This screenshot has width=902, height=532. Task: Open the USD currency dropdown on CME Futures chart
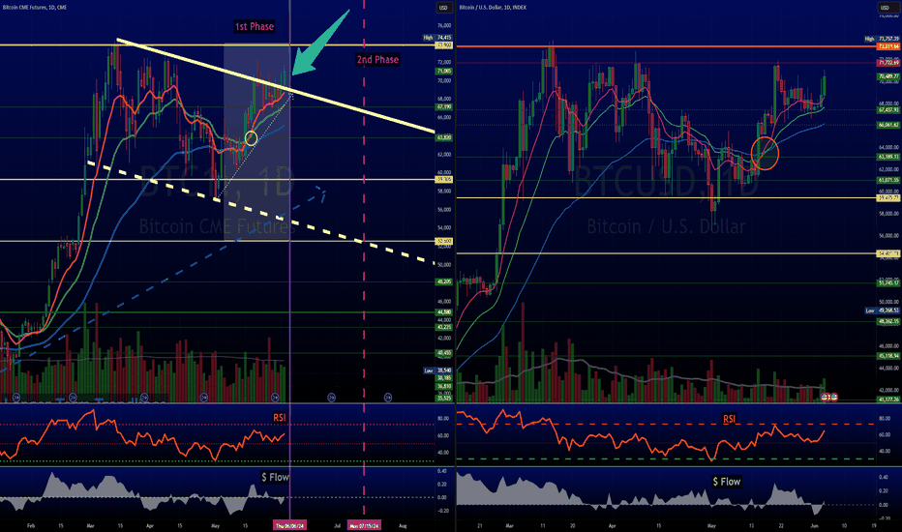click(443, 8)
